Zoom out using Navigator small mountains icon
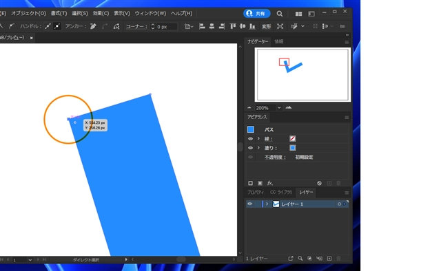Screen dimensions: 441x271 [249, 107]
